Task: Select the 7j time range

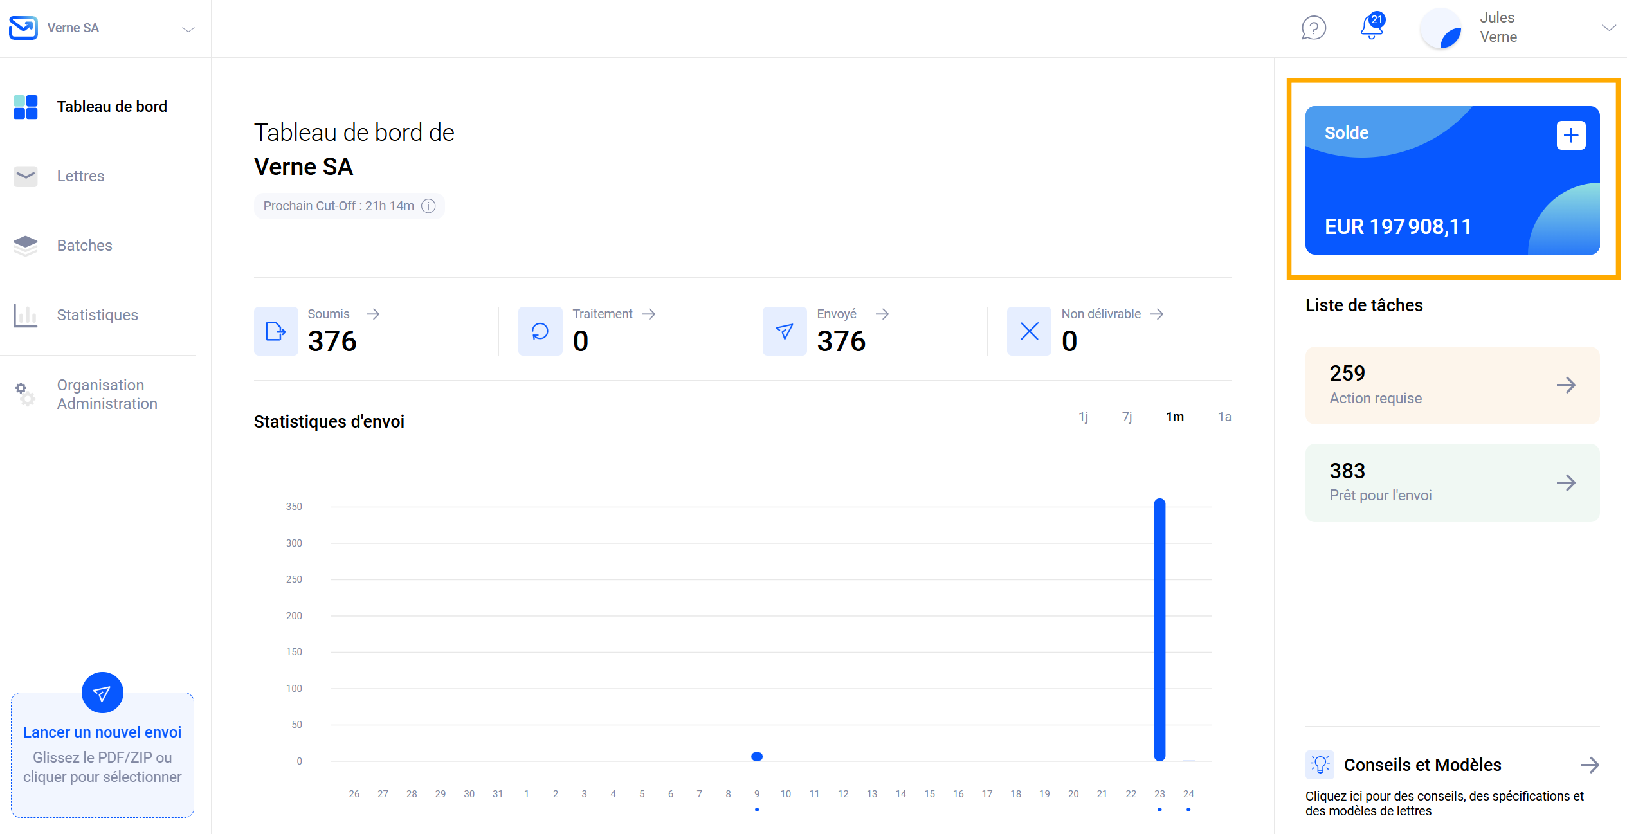Action: 1127,417
